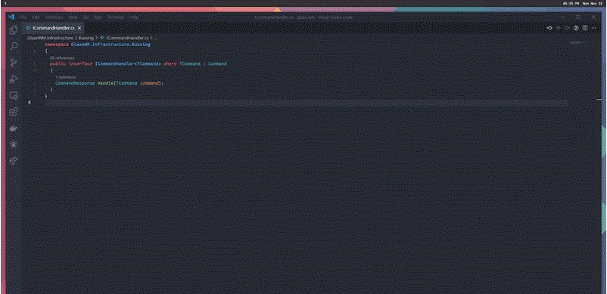Click the 1 reference code lens link
Screen dimensions: 607x294
click(65, 77)
